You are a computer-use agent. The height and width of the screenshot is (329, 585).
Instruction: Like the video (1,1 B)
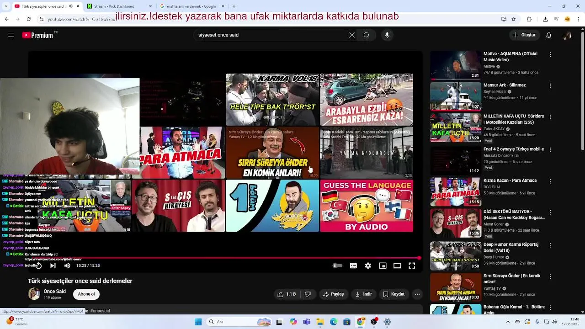point(287,294)
